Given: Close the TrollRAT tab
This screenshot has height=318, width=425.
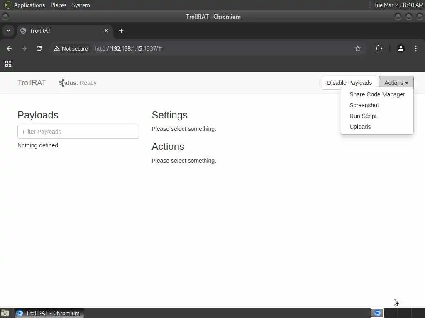Looking at the screenshot, I should (x=106, y=31).
